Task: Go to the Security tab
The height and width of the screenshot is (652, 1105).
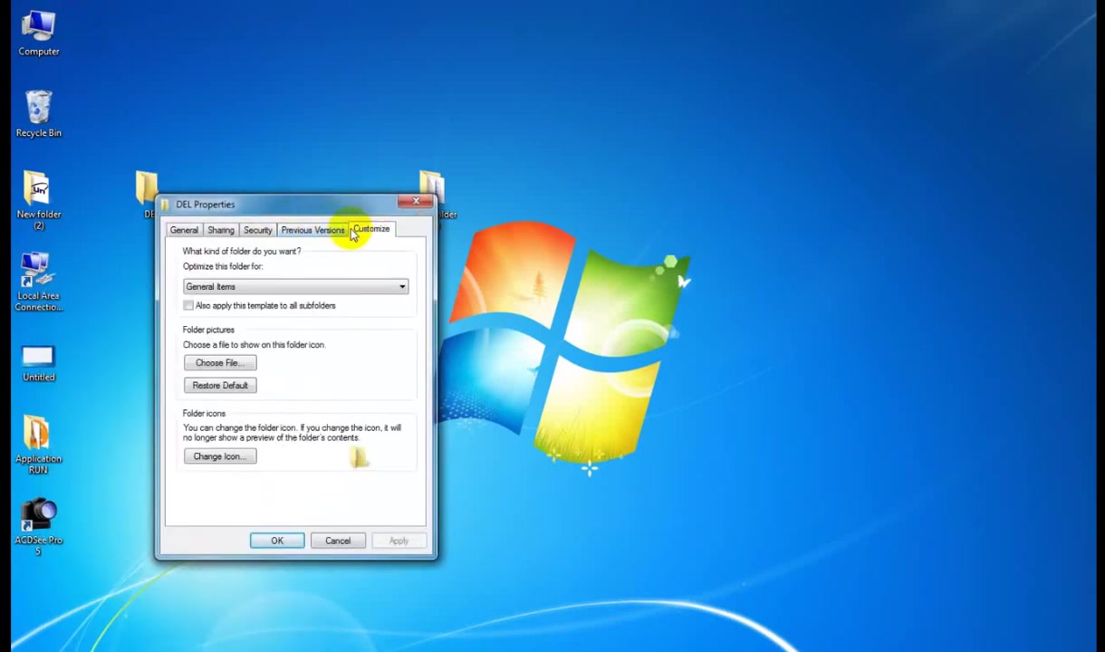Action: pos(258,230)
